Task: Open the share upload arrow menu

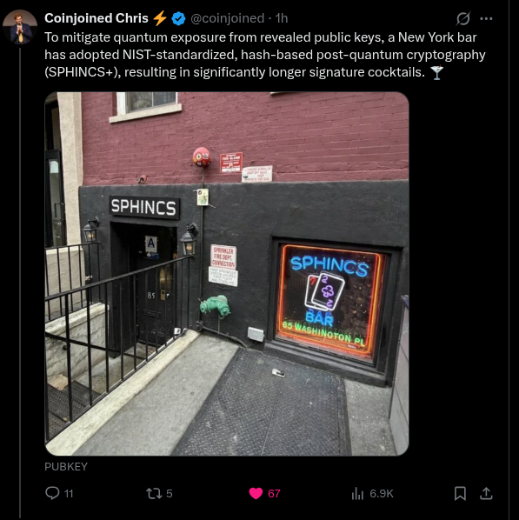Action: pyautogui.click(x=486, y=493)
